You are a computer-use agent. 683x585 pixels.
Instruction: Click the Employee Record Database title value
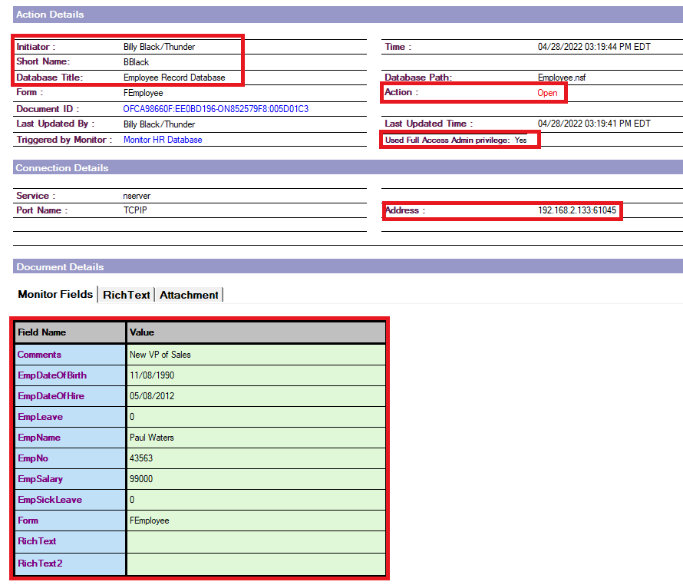coord(174,78)
